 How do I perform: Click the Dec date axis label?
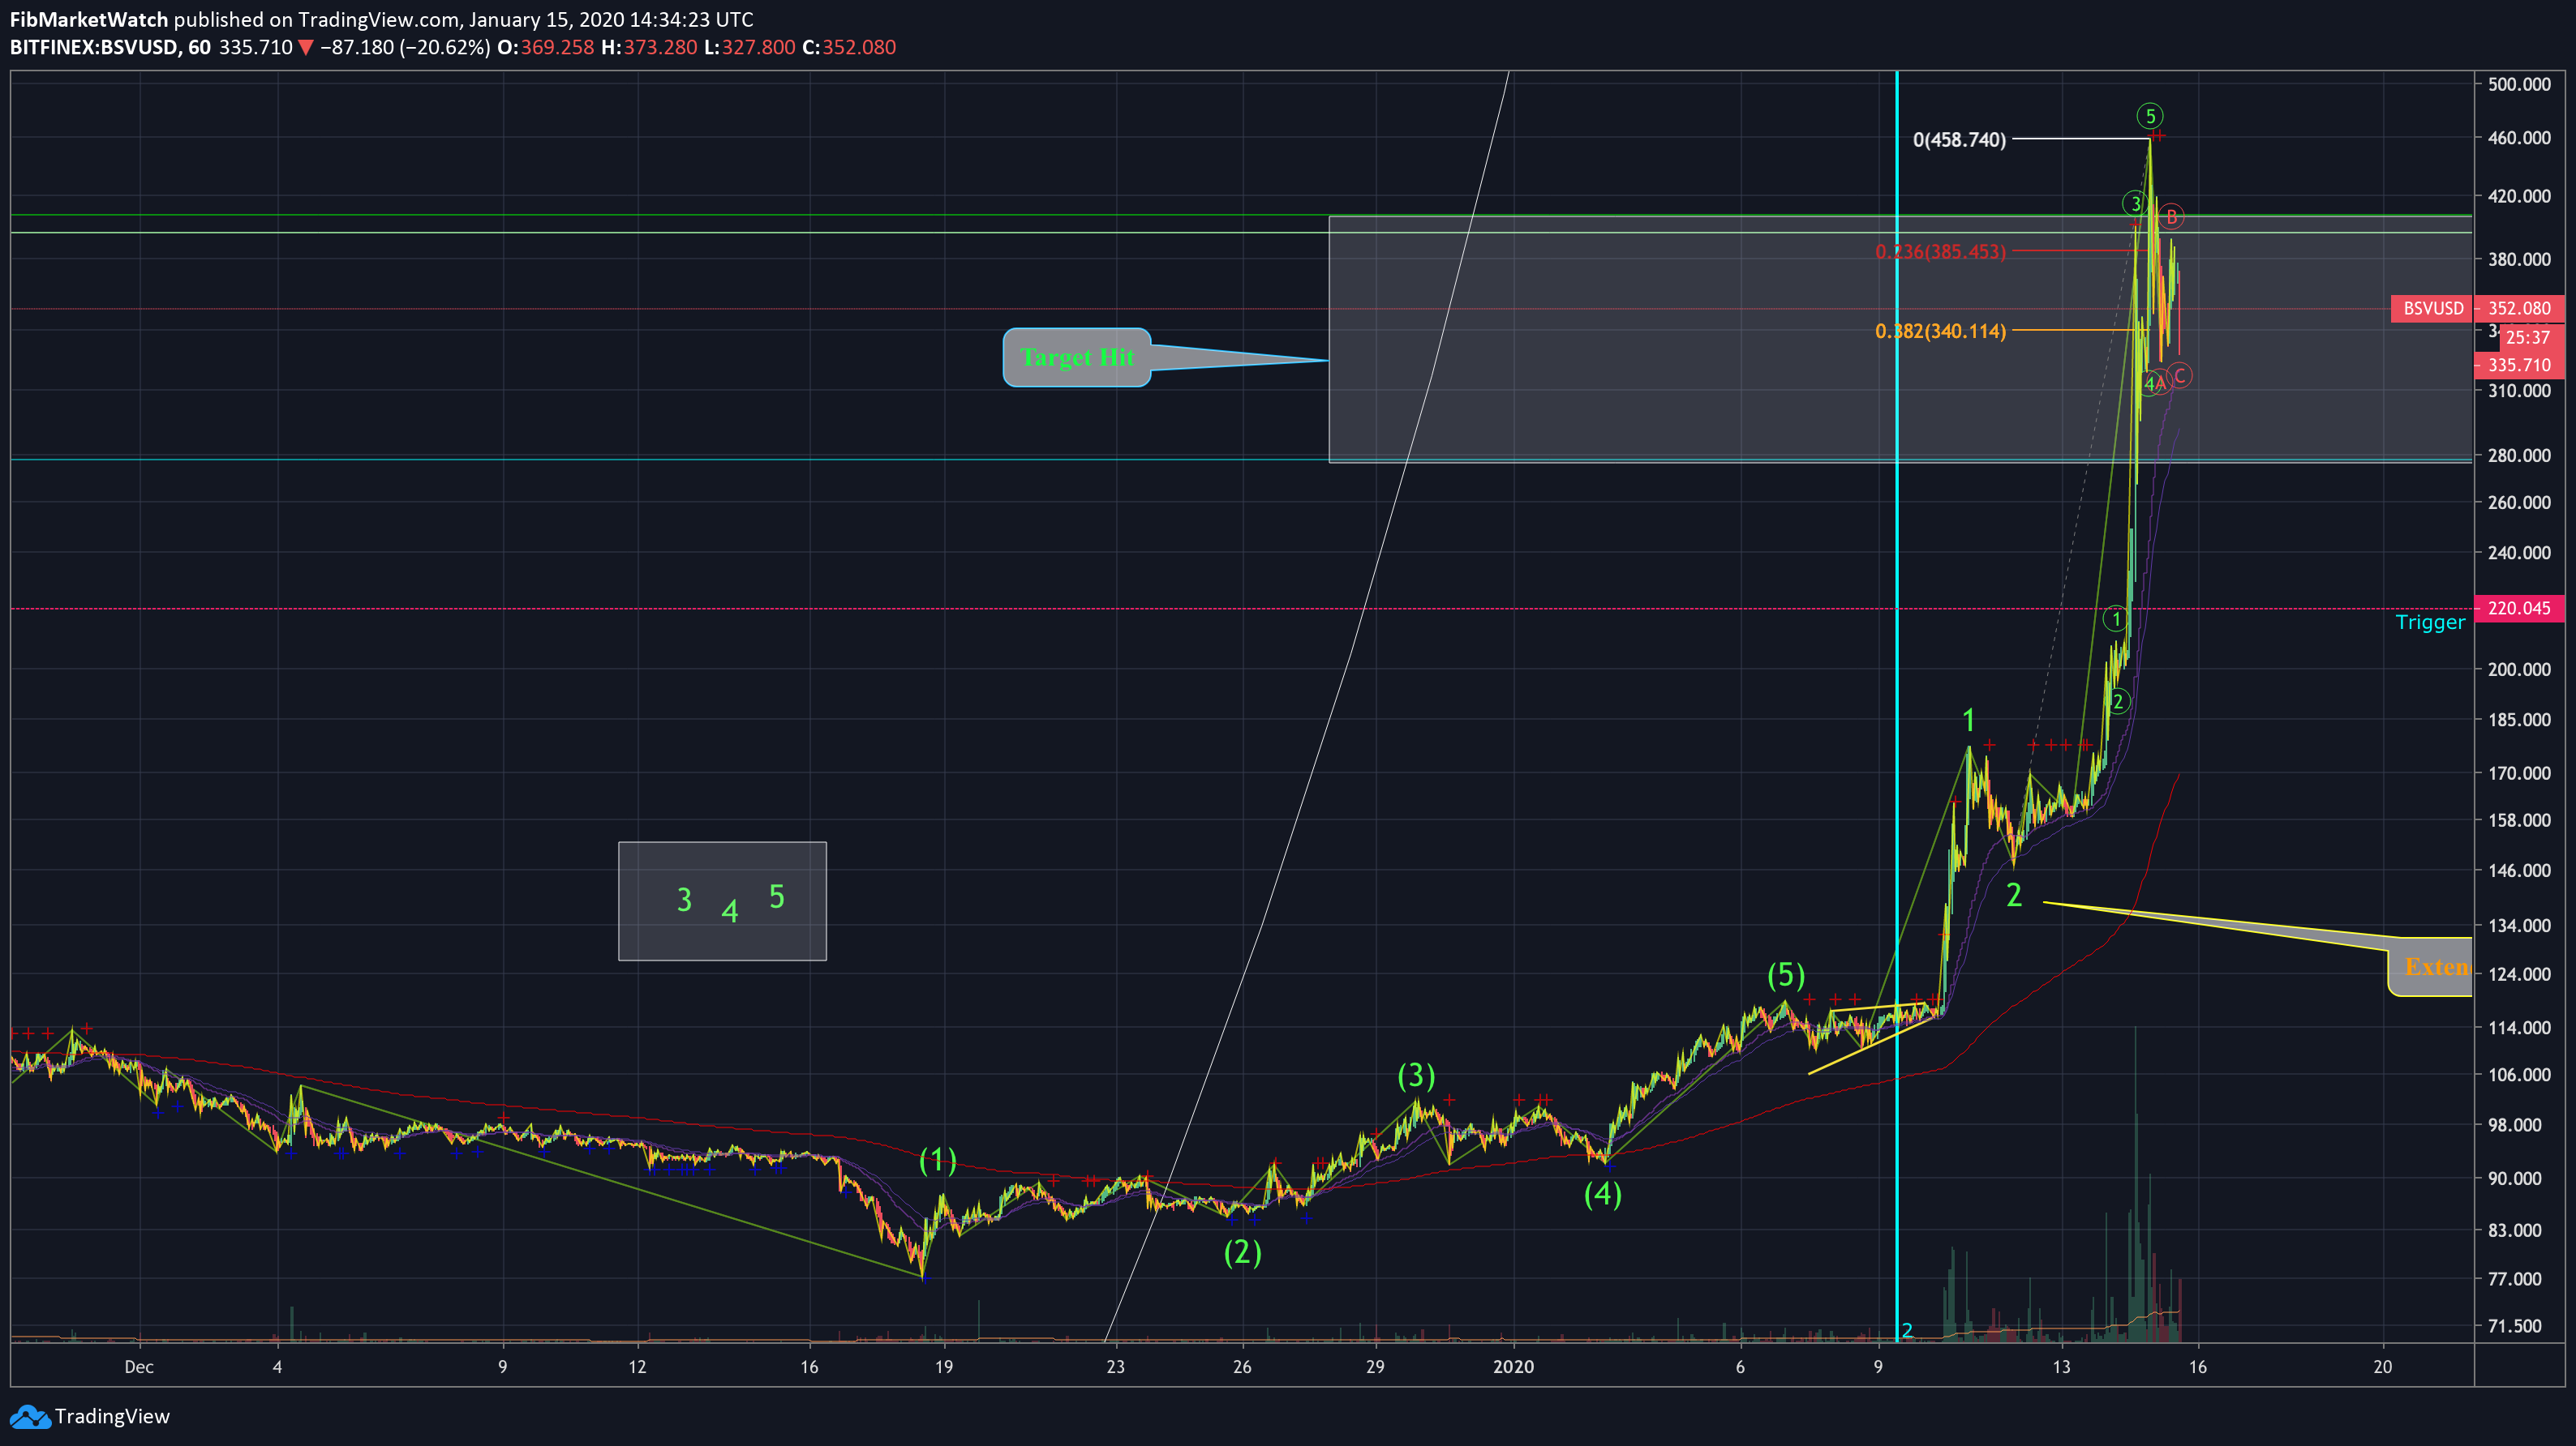pos(139,1367)
